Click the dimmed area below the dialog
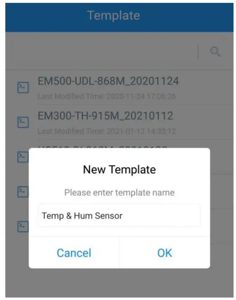Image resolution: width=236 pixels, height=300 pixels. point(119,283)
